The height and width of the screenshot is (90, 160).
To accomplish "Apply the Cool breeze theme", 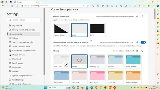I will pos(61,77).
